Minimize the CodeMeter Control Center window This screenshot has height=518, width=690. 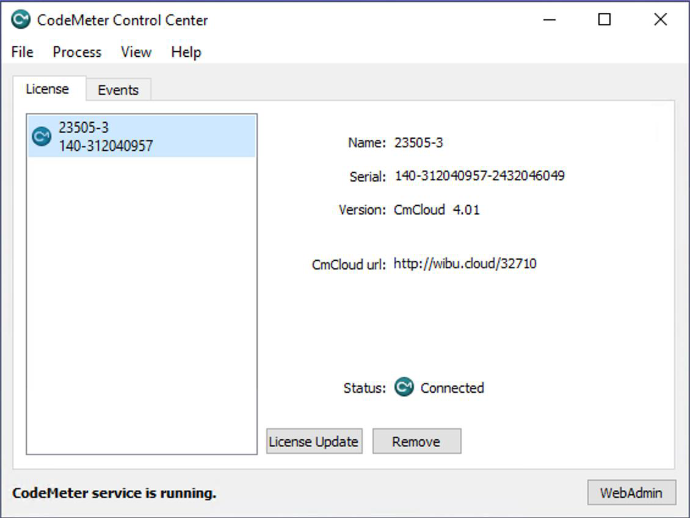pyautogui.click(x=550, y=20)
